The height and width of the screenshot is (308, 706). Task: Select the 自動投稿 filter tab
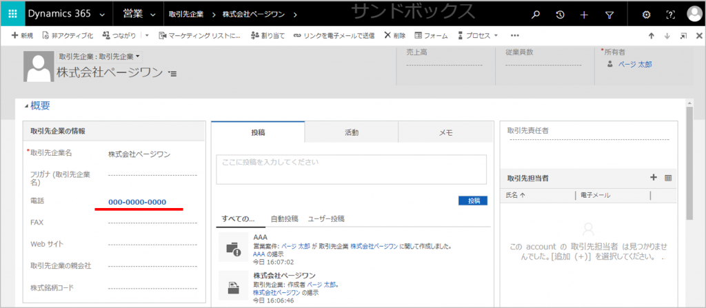(x=284, y=218)
